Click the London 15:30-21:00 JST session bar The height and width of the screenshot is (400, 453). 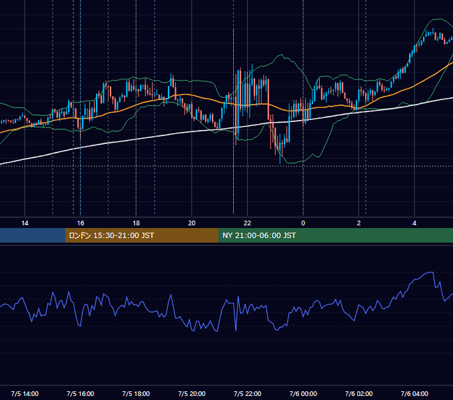(x=141, y=235)
